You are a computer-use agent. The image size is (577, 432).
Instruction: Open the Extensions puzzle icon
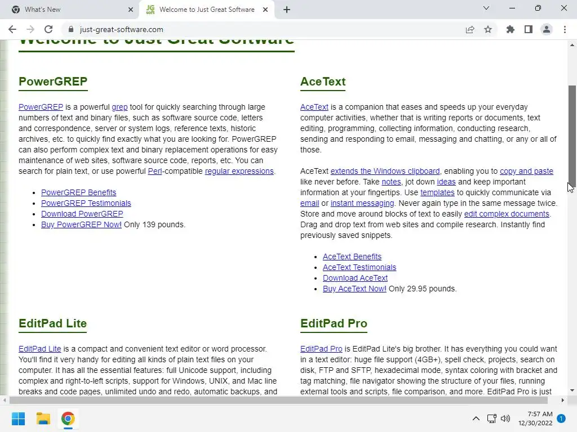pos(510,29)
